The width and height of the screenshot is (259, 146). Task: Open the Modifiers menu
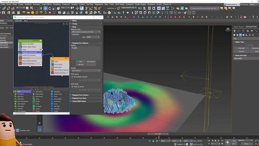(28, 4)
